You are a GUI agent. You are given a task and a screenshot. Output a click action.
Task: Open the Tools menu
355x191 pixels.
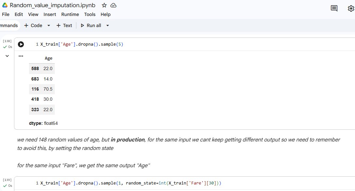90,14
